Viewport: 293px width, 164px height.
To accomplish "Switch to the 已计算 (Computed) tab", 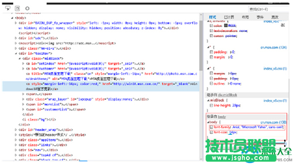I will coord(229,17).
